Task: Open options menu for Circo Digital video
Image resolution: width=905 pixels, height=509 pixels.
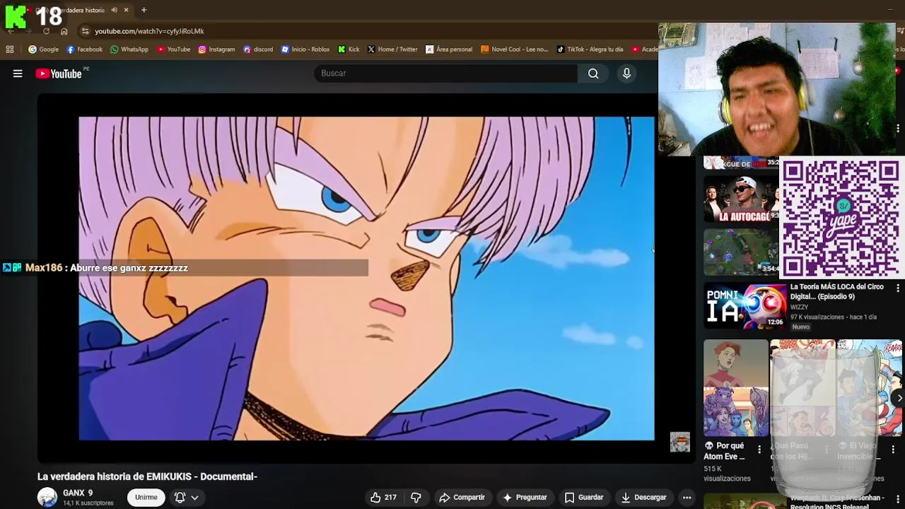Action: [x=898, y=288]
